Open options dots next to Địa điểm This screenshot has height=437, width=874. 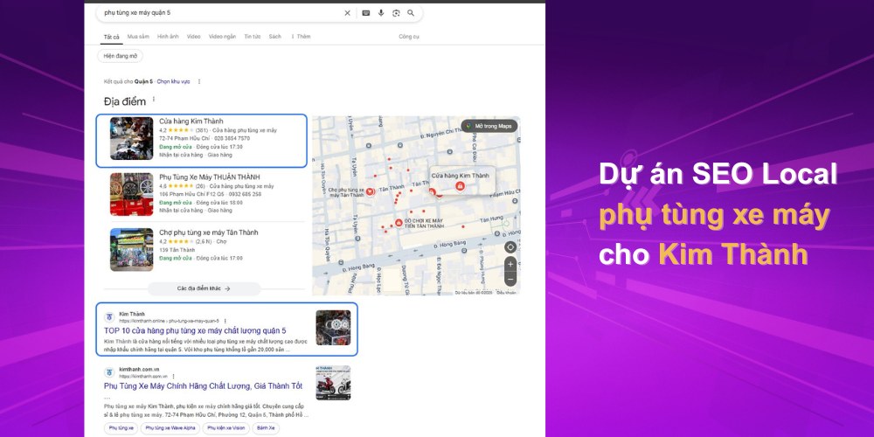coord(154,100)
